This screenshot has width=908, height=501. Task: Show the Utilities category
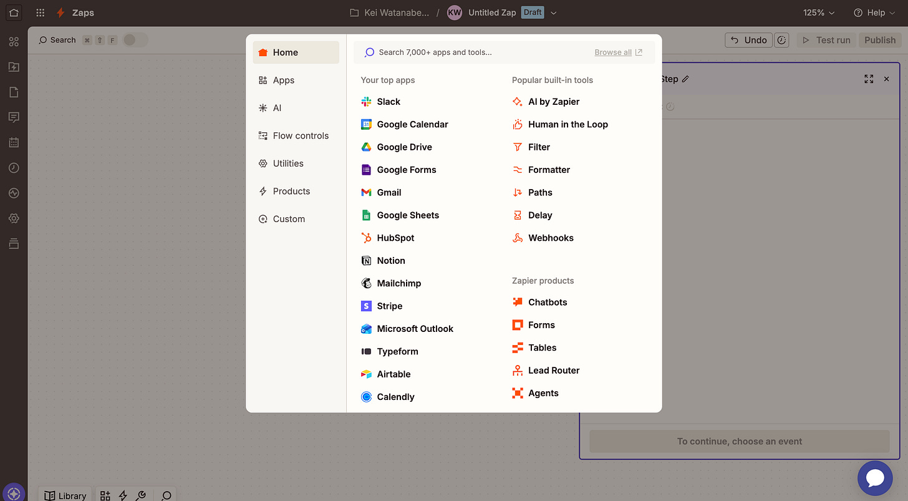(296, 163)
